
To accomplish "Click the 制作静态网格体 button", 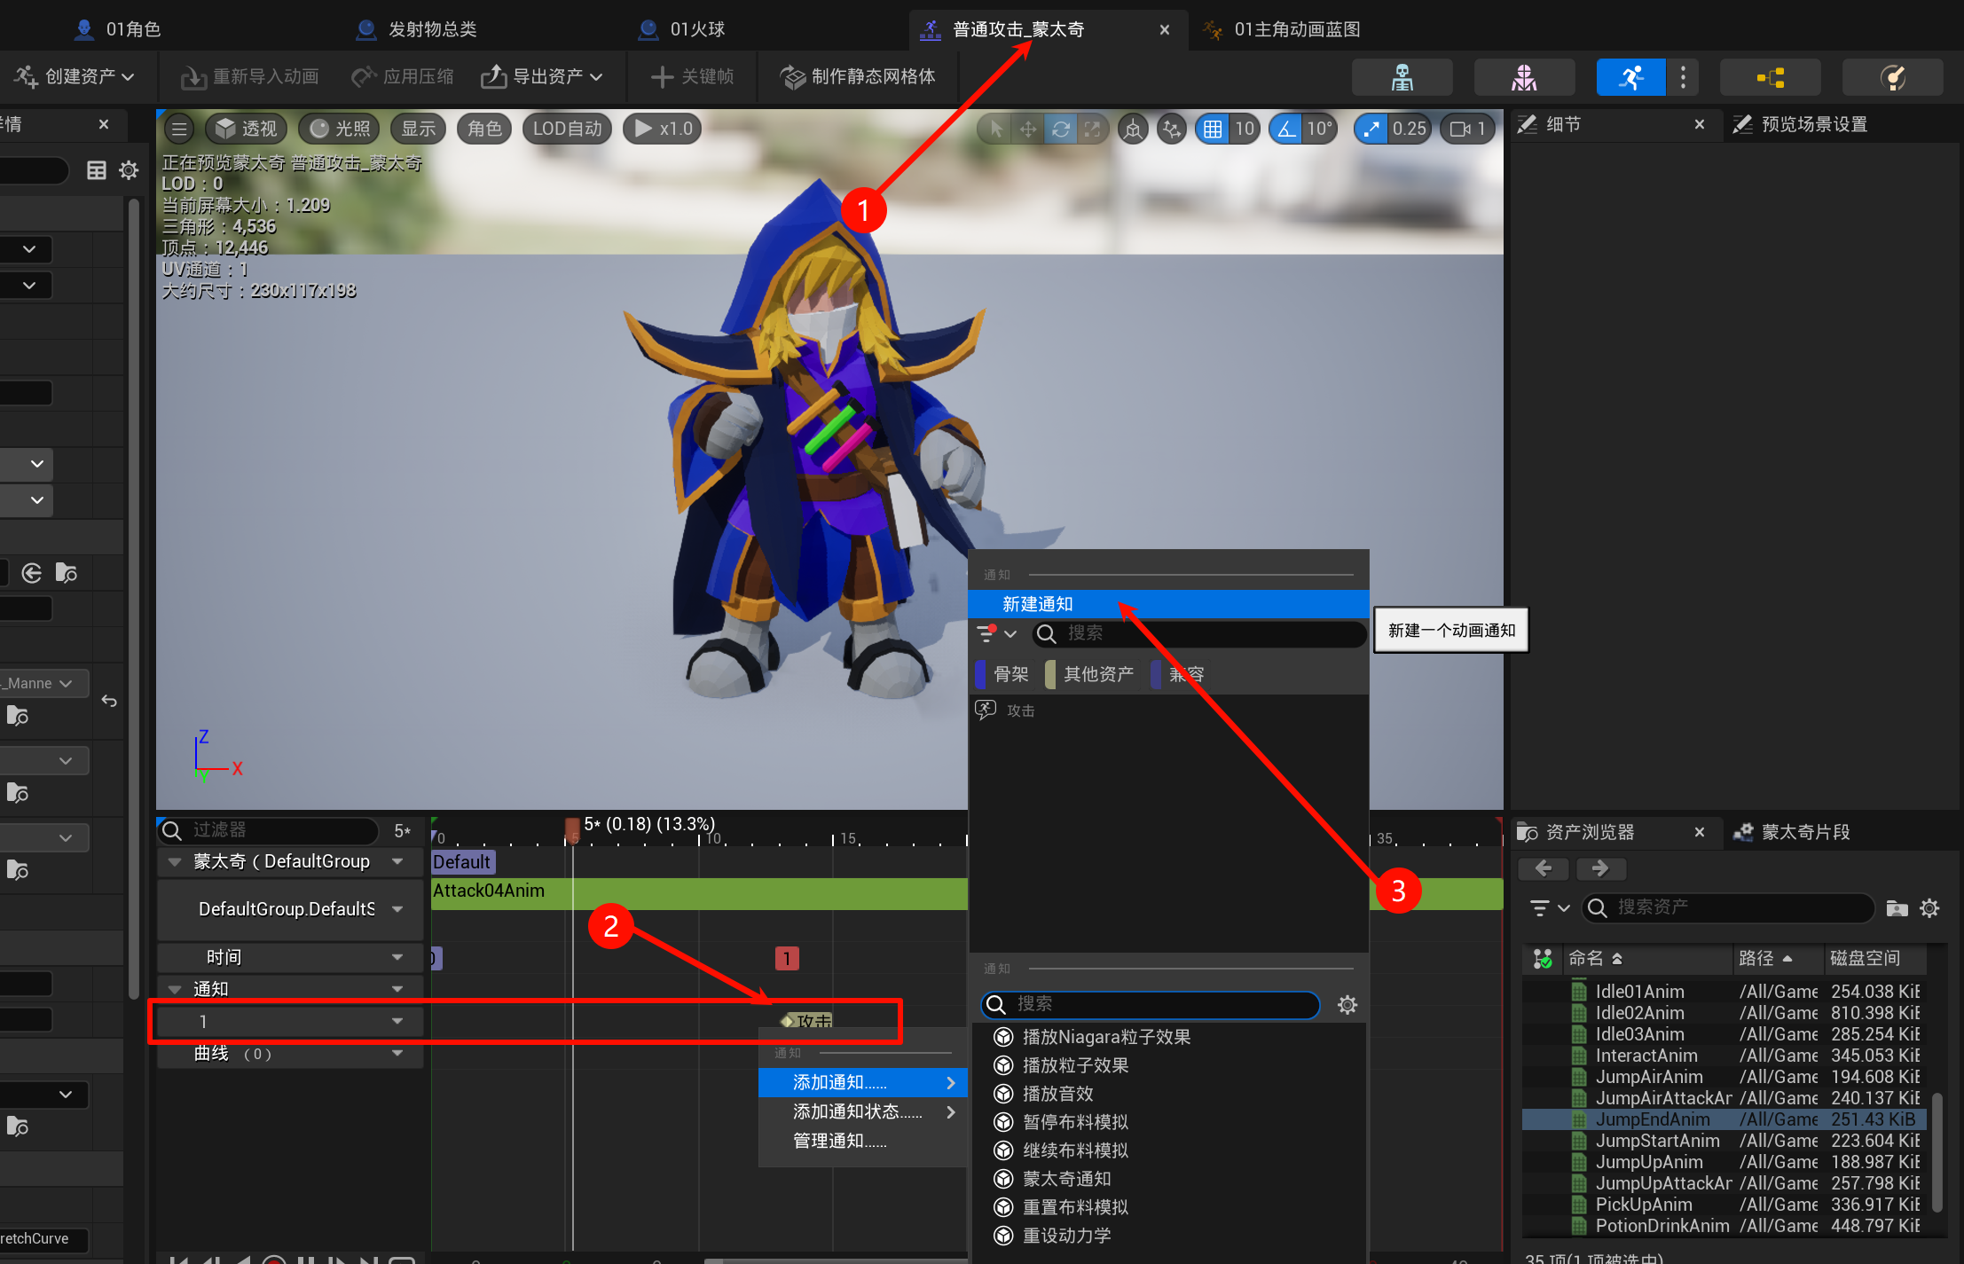I will pyautogui.click(x=857, y=77).
